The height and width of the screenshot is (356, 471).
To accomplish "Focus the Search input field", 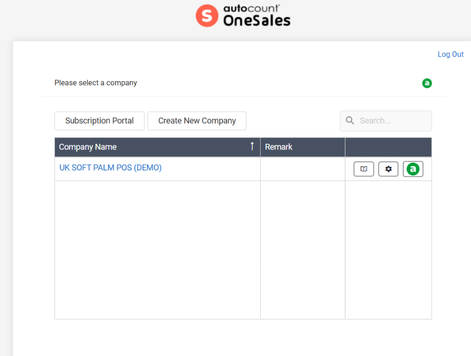I will pos(386,121).
